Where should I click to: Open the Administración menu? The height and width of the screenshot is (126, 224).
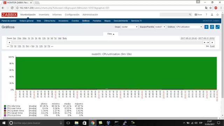coord(90,15)
